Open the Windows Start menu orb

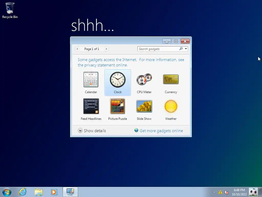pyautogui.click(x=7, y=192)
